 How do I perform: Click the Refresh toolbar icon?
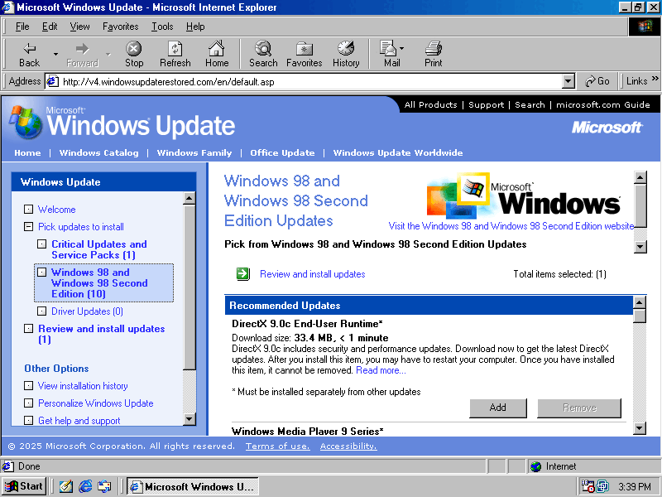pyautogui.click(x=175, y=54)
